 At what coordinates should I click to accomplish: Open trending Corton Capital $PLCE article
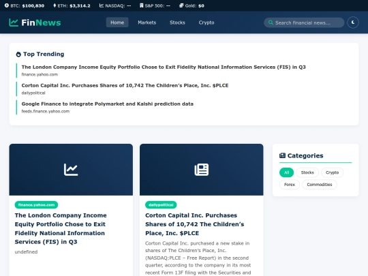coord(125,85)
